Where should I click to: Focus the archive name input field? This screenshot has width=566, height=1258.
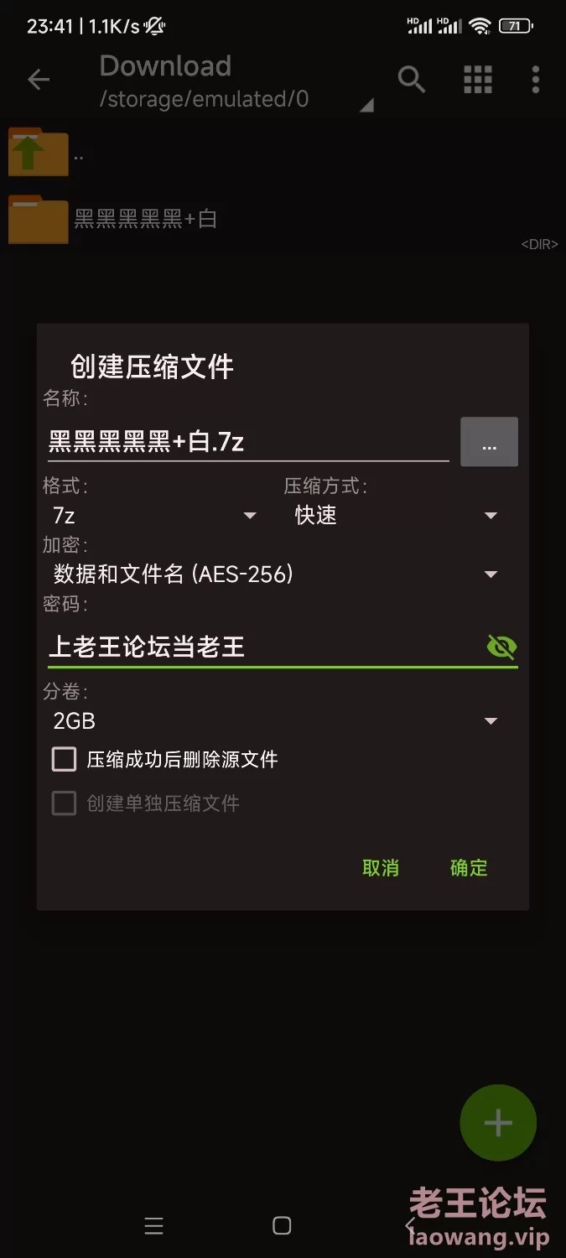tap(248, 442)
